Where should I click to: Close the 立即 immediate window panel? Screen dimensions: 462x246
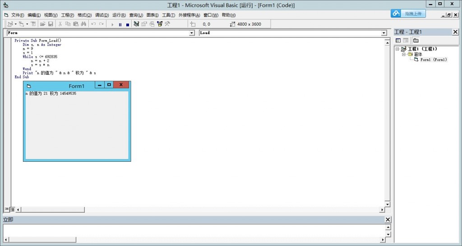click(x=388, y=219)
